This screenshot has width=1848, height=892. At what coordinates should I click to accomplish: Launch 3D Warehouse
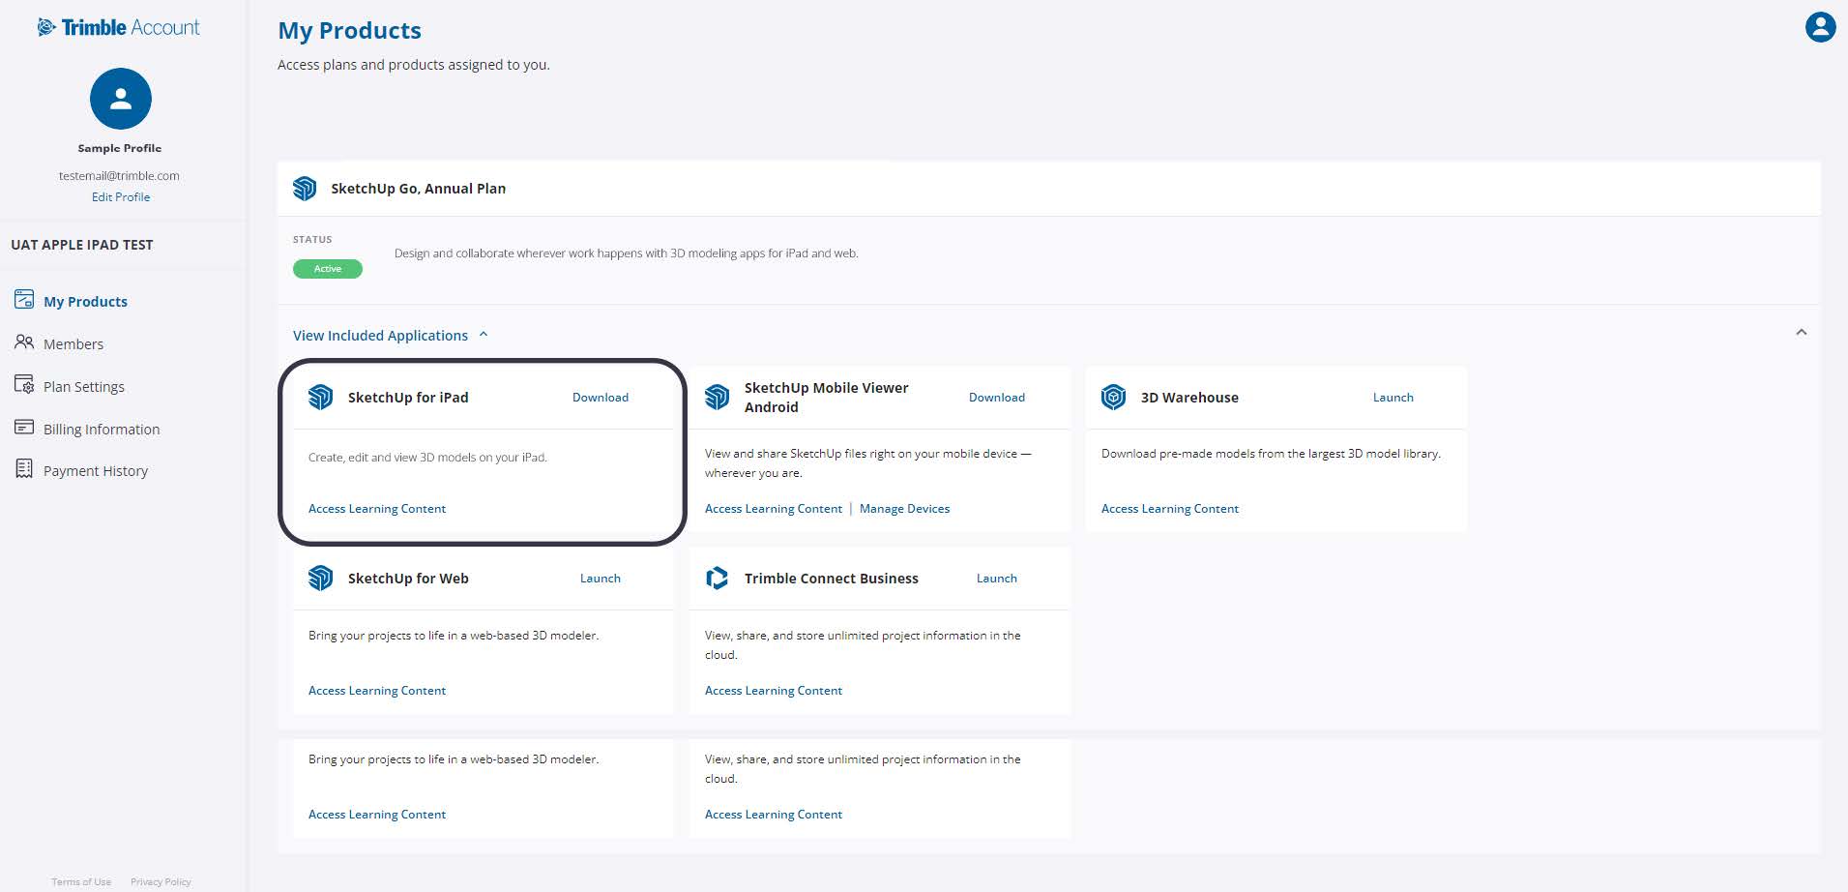(1393, 398)
